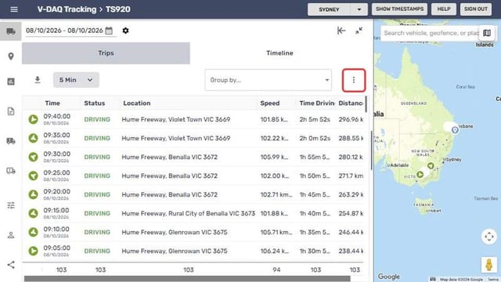
Task: Open the Group by dropdown
Action: pyautogui.click(x=268, y=80)
